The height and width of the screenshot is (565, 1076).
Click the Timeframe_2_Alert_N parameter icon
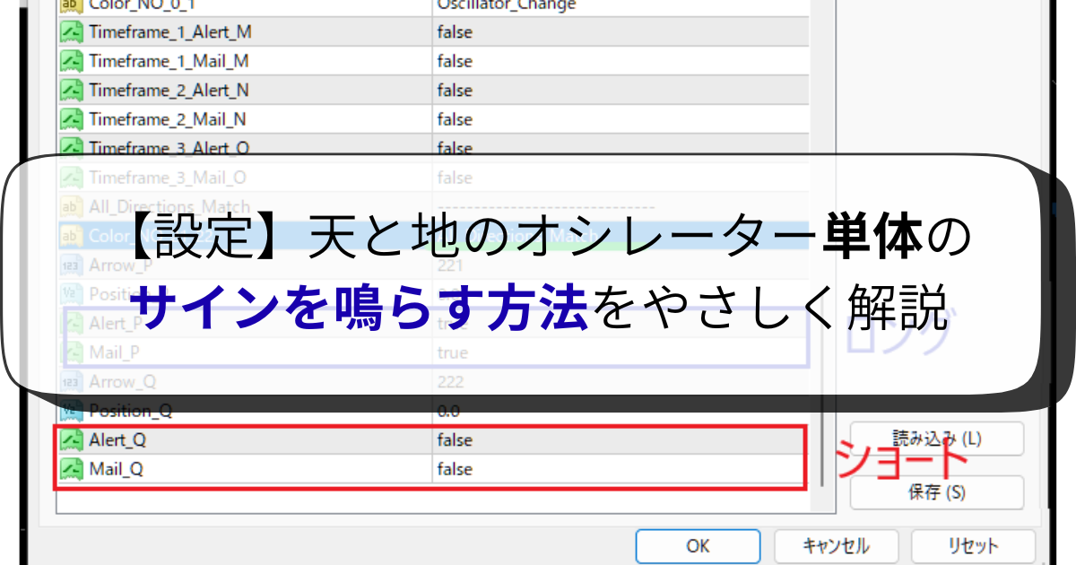pyautogui.click(x=71, y=91)
